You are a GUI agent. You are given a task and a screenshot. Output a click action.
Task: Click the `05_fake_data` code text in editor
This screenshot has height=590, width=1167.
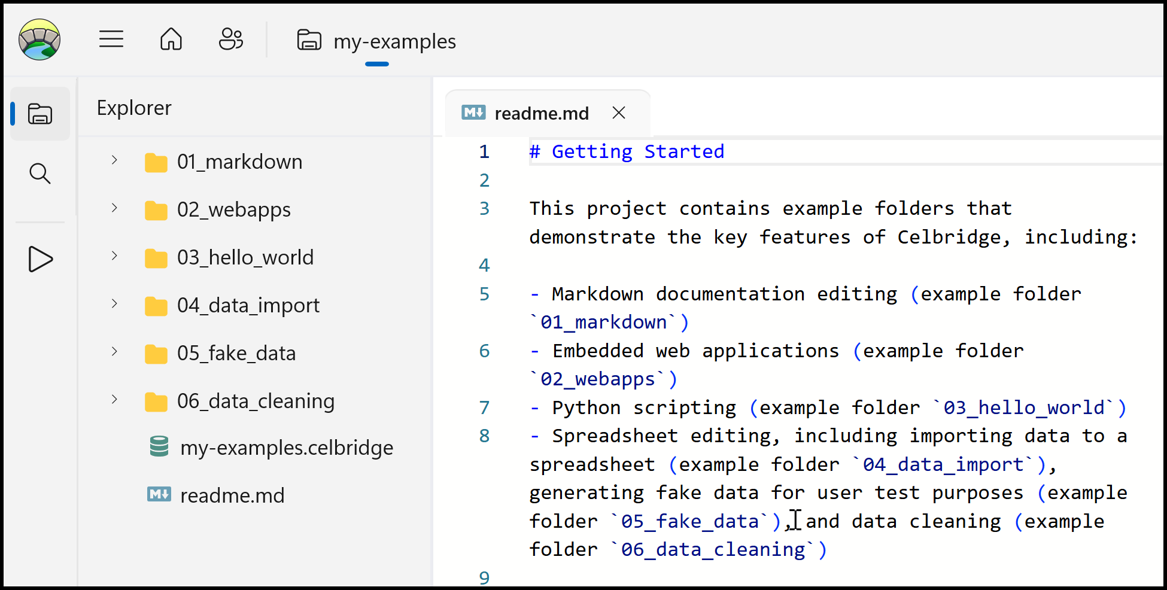coord(691,522)
